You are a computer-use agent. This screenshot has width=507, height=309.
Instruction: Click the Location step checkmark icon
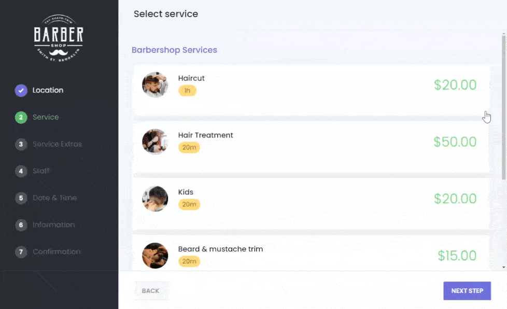(21, 91)
